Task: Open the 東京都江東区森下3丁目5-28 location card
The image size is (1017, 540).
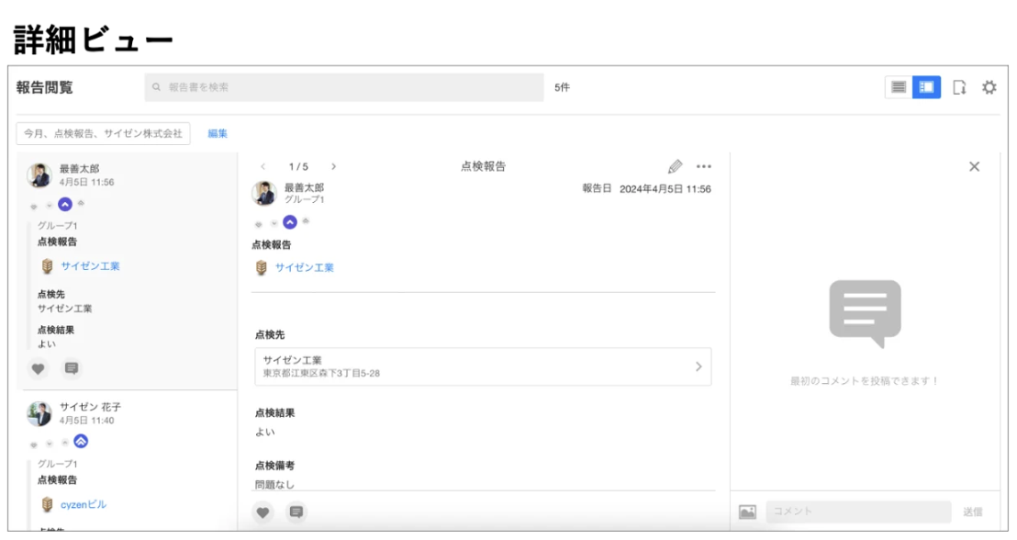Action: tap(483, 366)
